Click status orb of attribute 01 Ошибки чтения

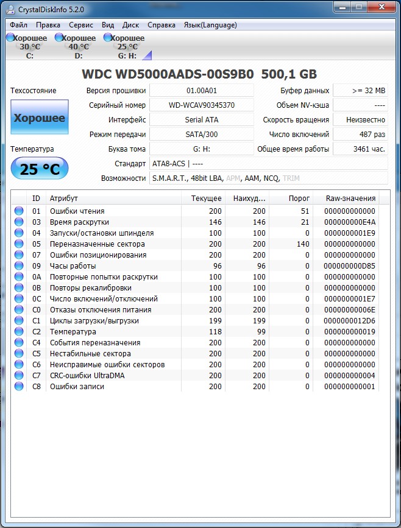[19, 211]
